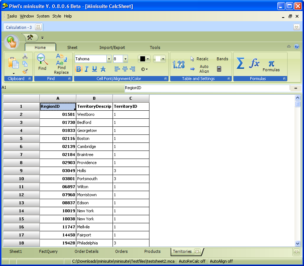304x266 pixels.
Task: Open the Tahoma font name dropdown
Action: point(109,59)
